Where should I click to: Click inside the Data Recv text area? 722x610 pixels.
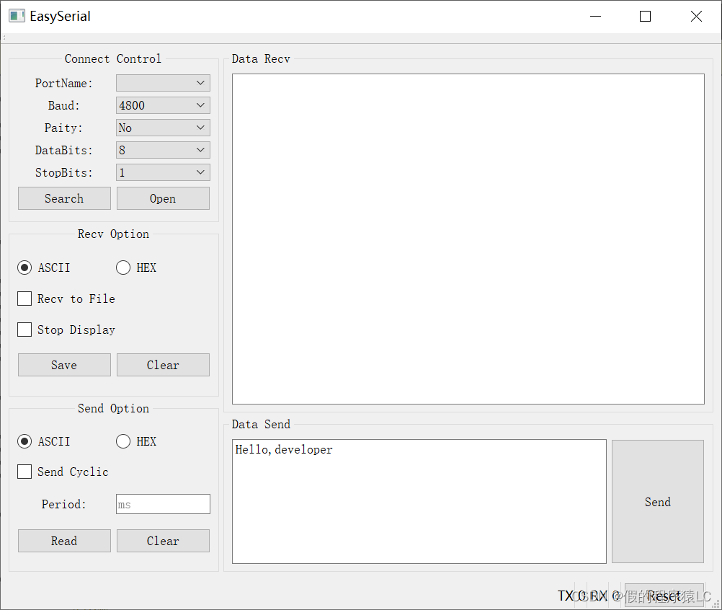coord(468,239)
